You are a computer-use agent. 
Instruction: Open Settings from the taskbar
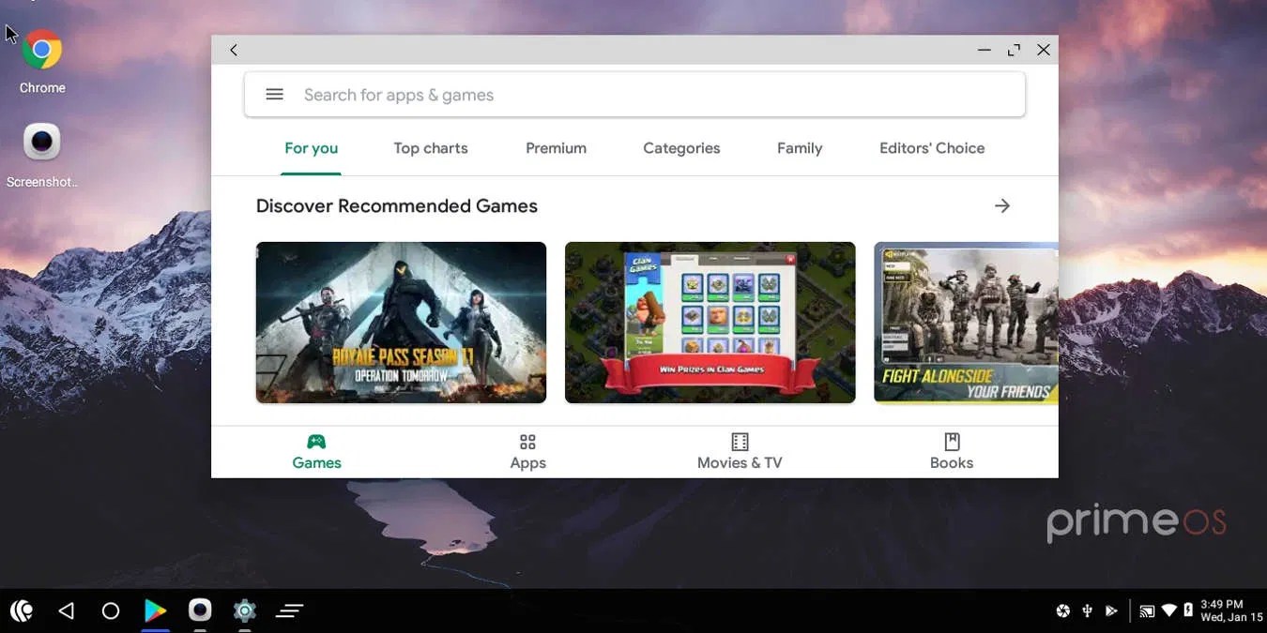click(245, 610)
